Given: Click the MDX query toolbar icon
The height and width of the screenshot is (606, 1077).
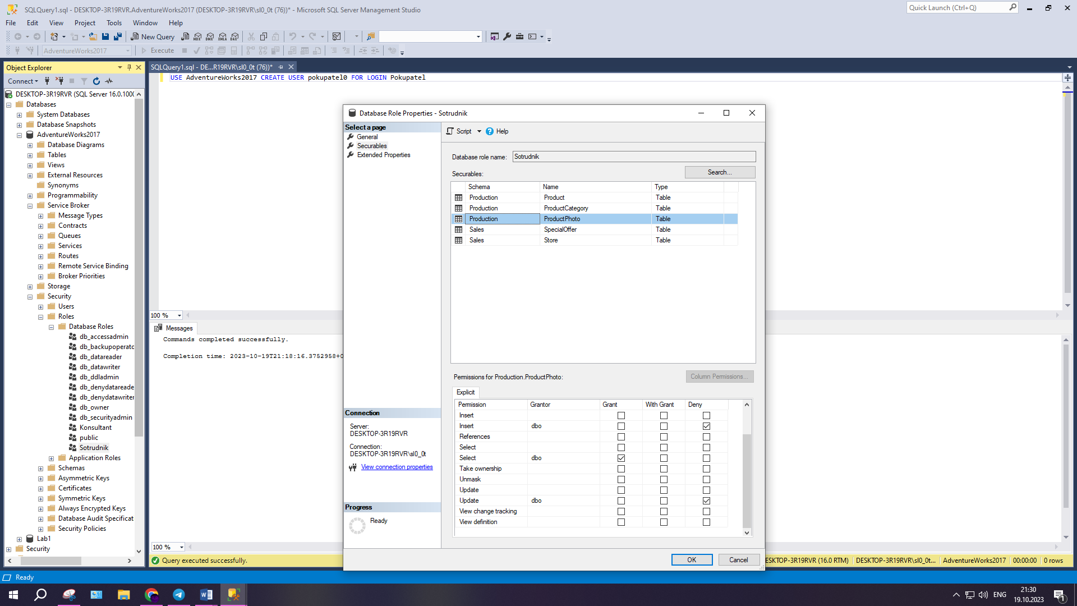Looking at the screenshot, I should click(x=197, y=36).
